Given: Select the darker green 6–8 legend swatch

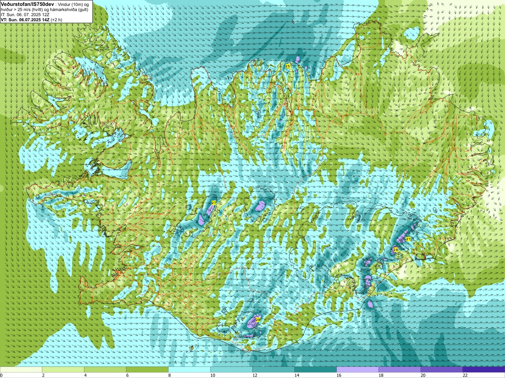Looking at the screenshot, I should click(x=147, y=370).
